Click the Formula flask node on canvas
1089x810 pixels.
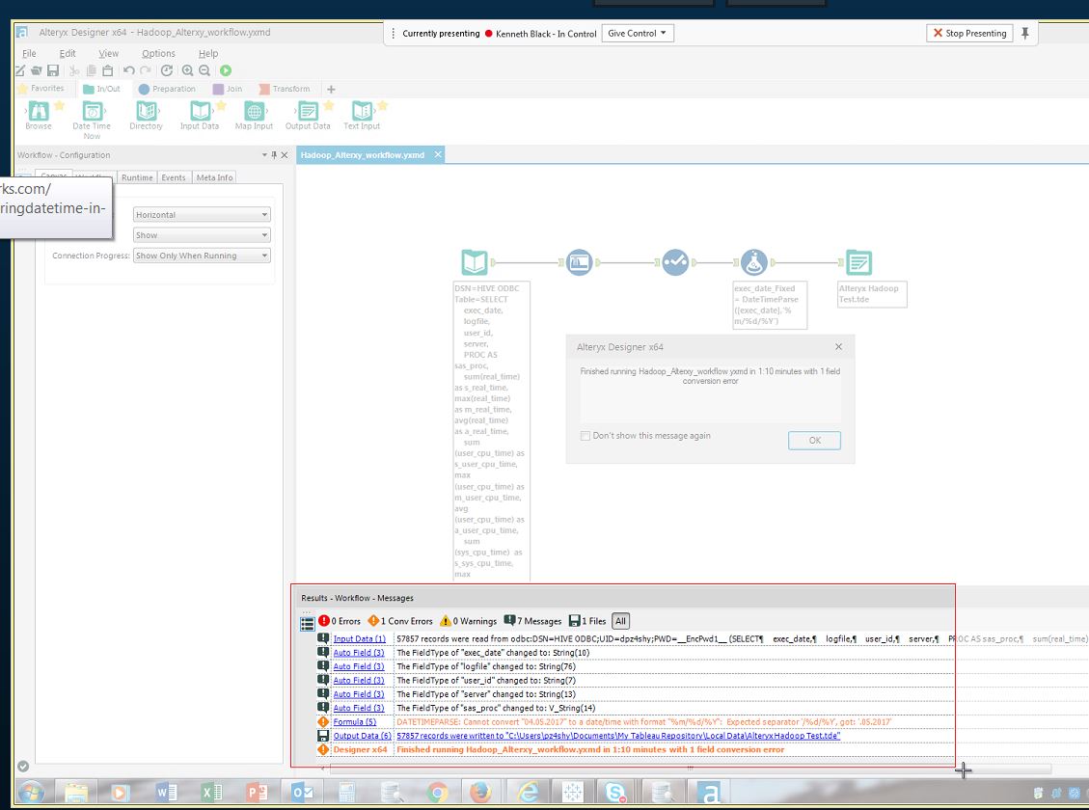[754, 262]
